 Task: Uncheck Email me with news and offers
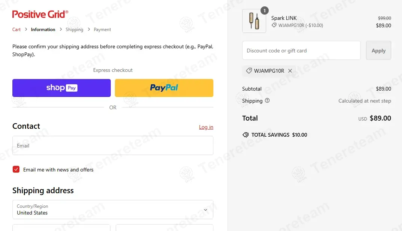tap(16, 170)
